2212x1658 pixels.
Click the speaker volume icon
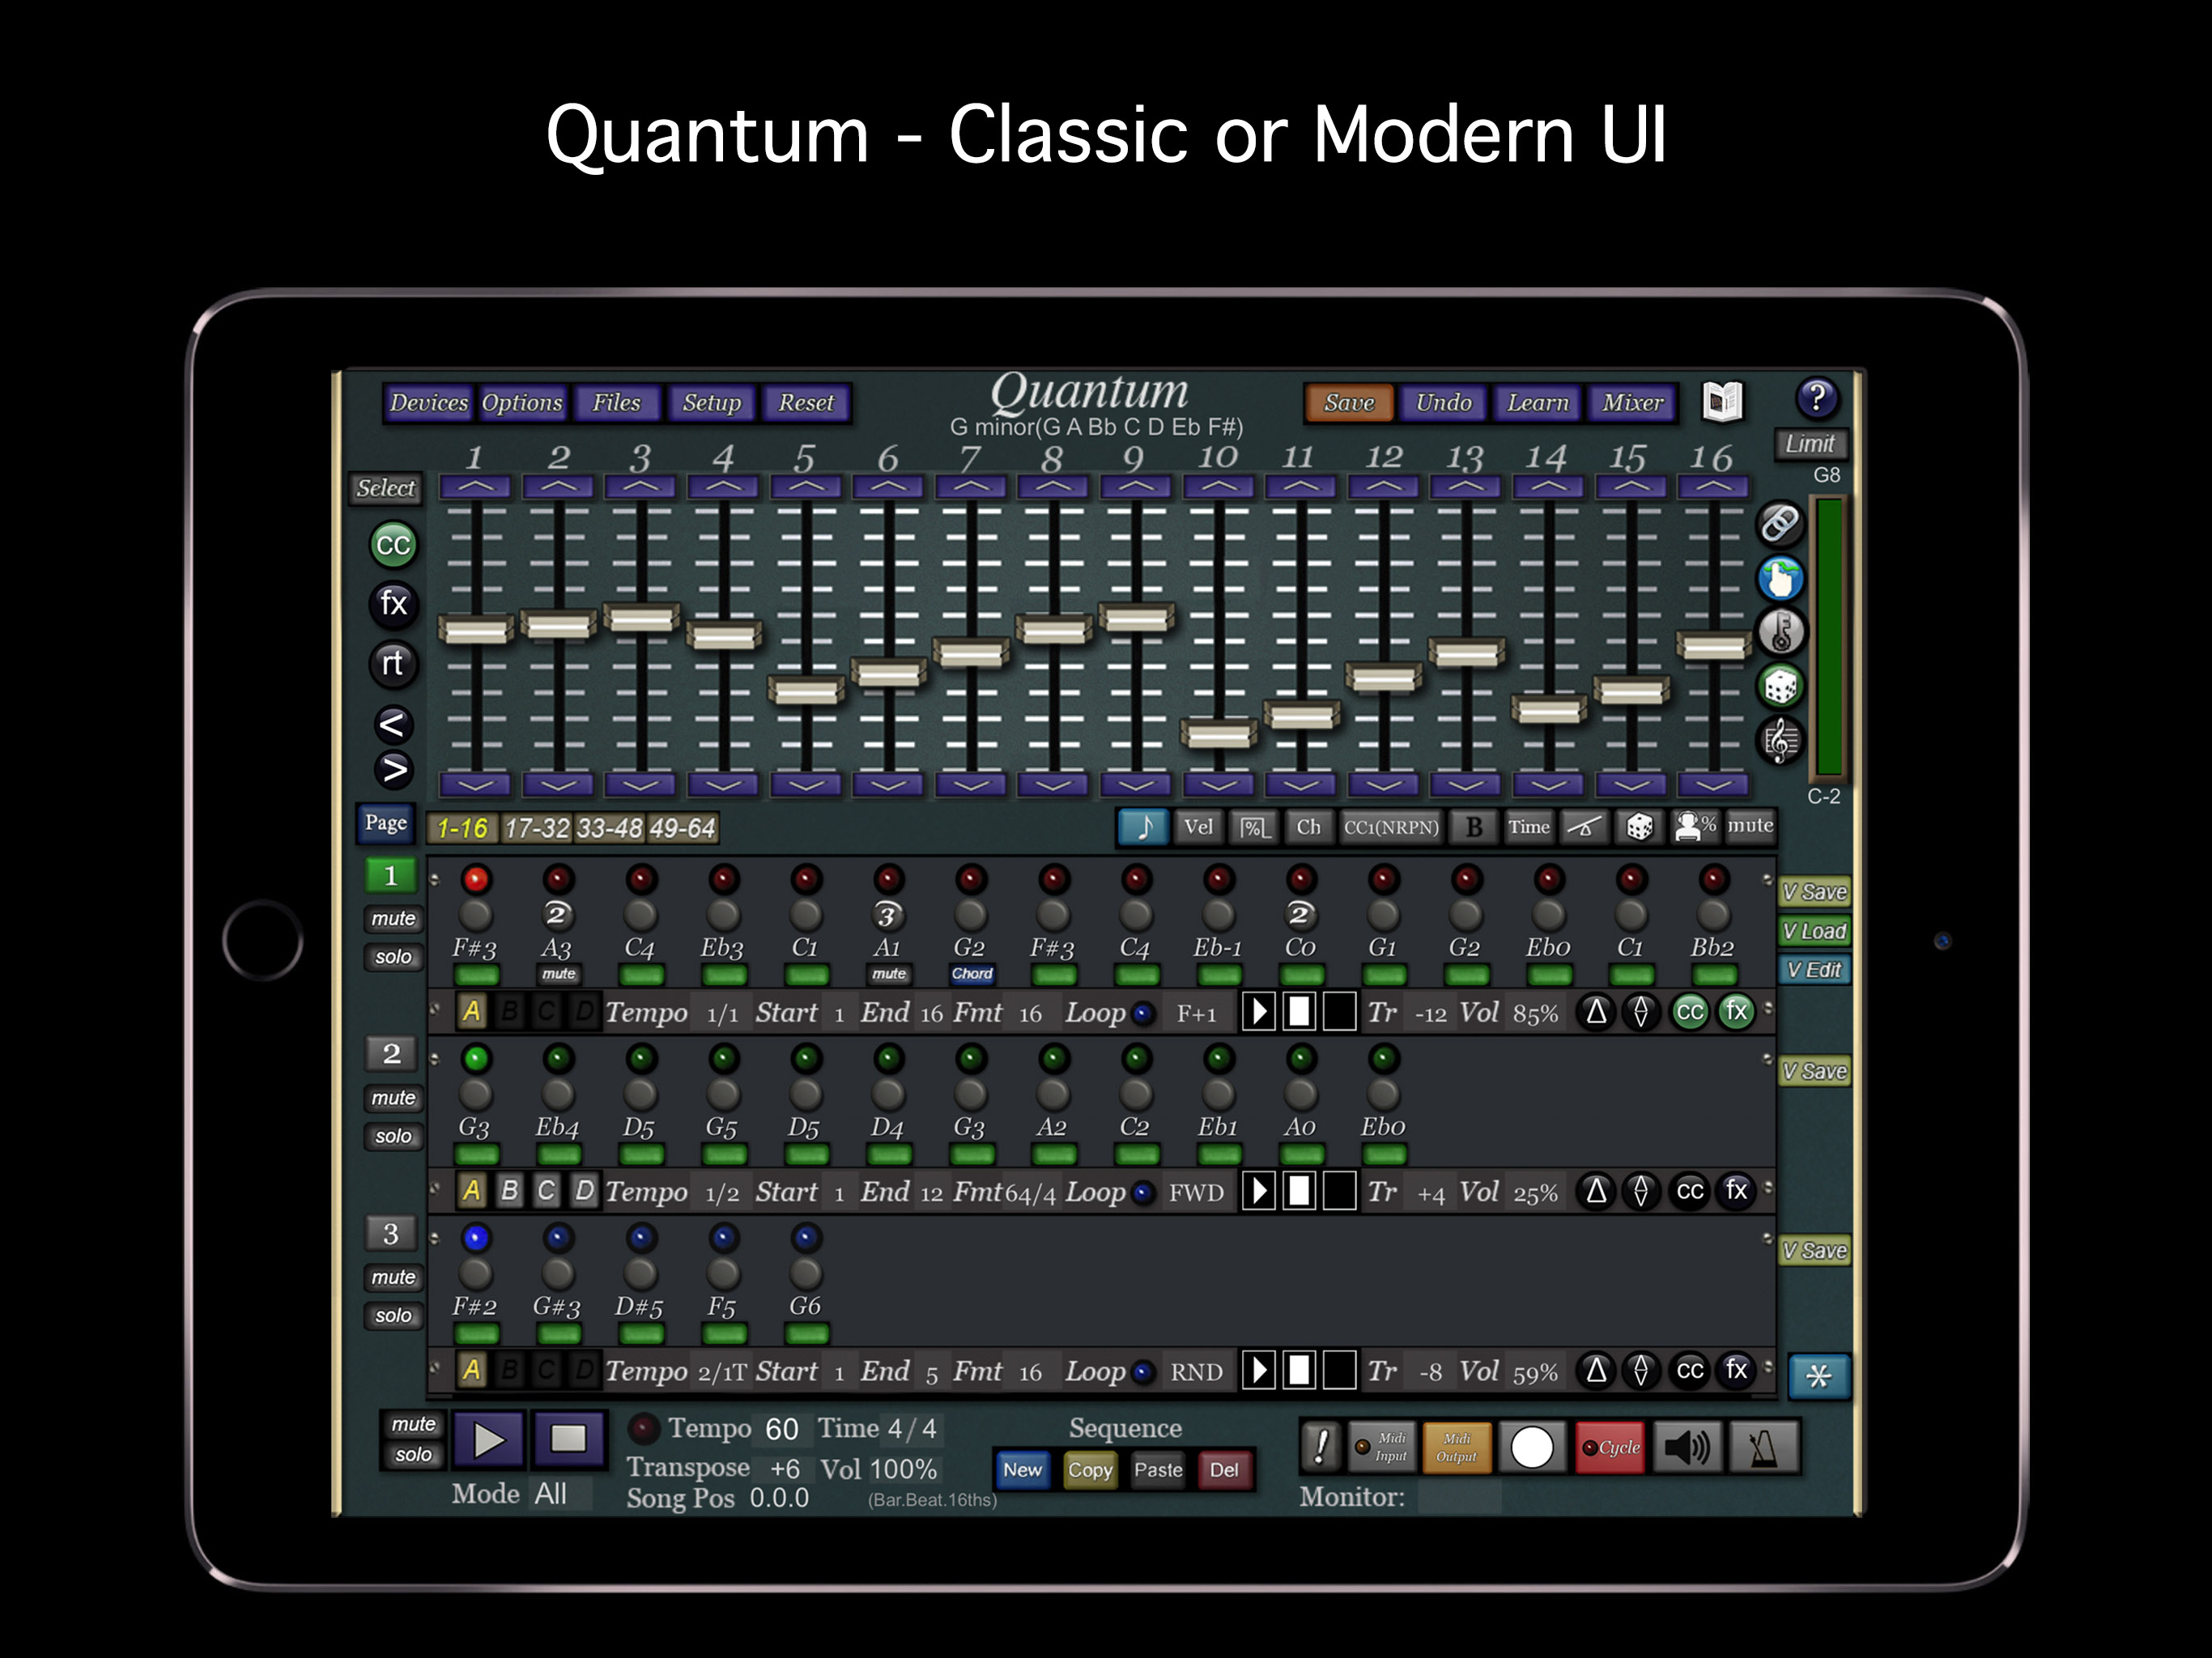click(x=1687, y=1447)
